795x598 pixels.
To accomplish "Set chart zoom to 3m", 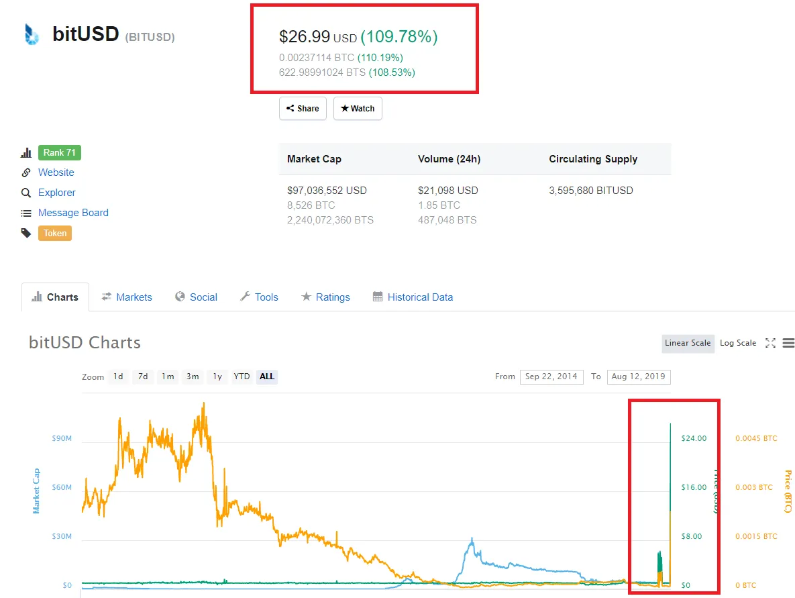I will 193,377.
